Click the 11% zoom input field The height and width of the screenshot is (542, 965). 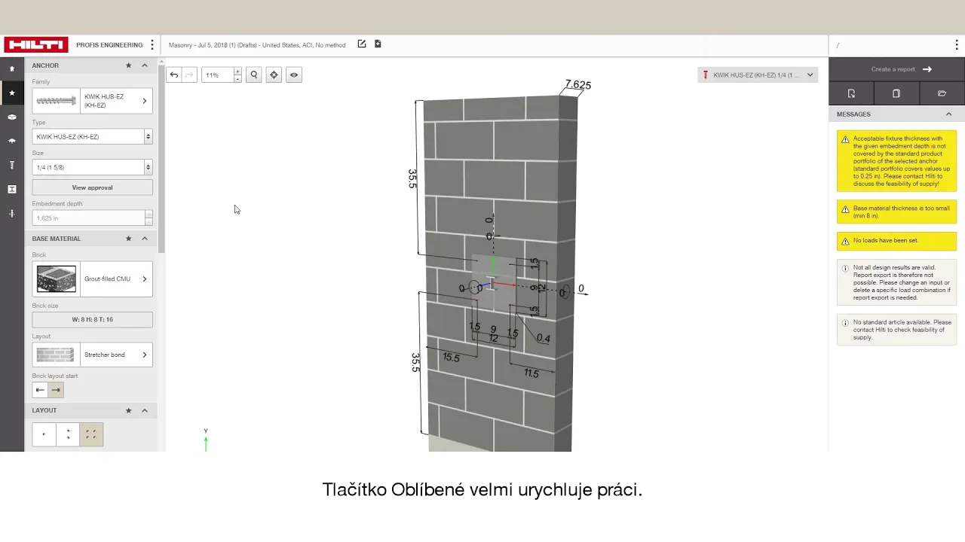218,75
